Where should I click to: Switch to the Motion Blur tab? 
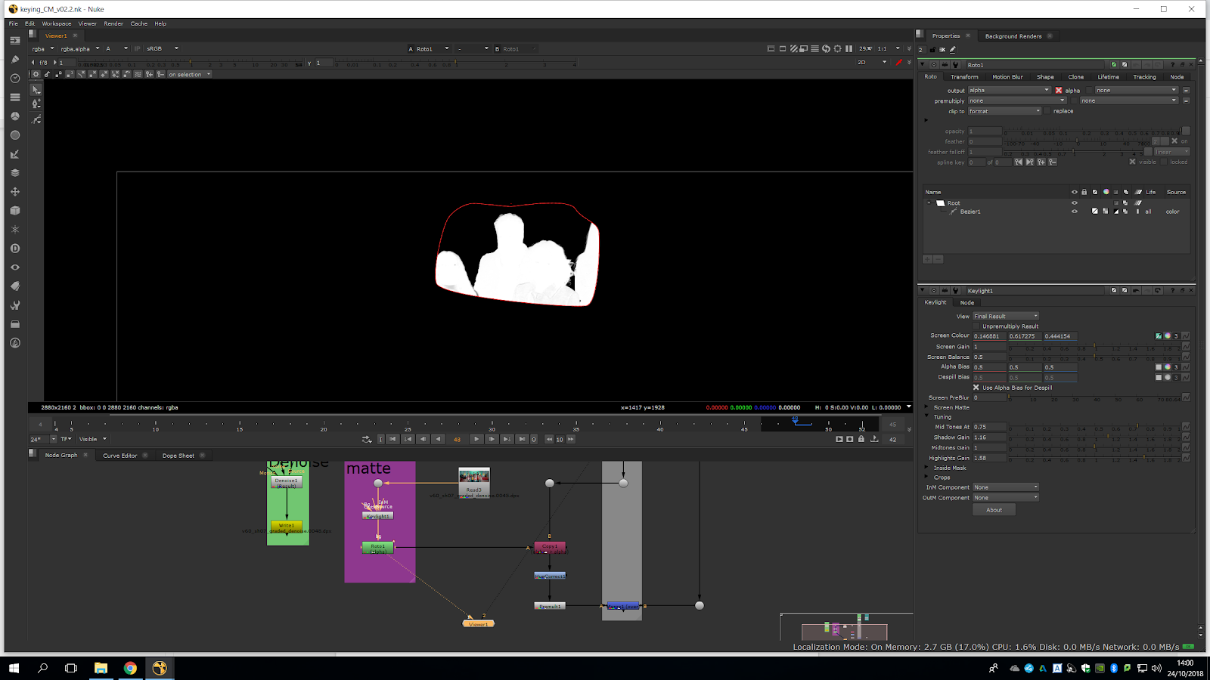(1007, 77)
